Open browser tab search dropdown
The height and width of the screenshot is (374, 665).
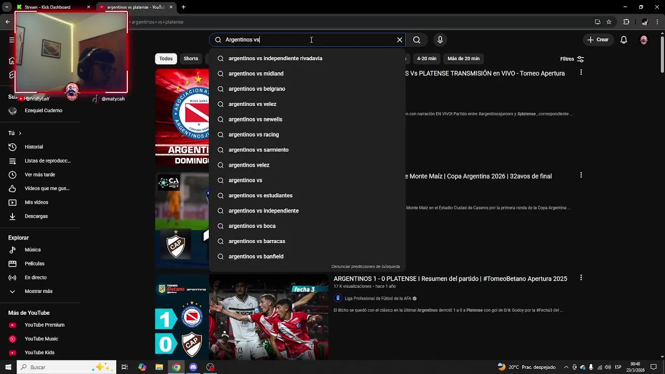click(x=7, y=7)
